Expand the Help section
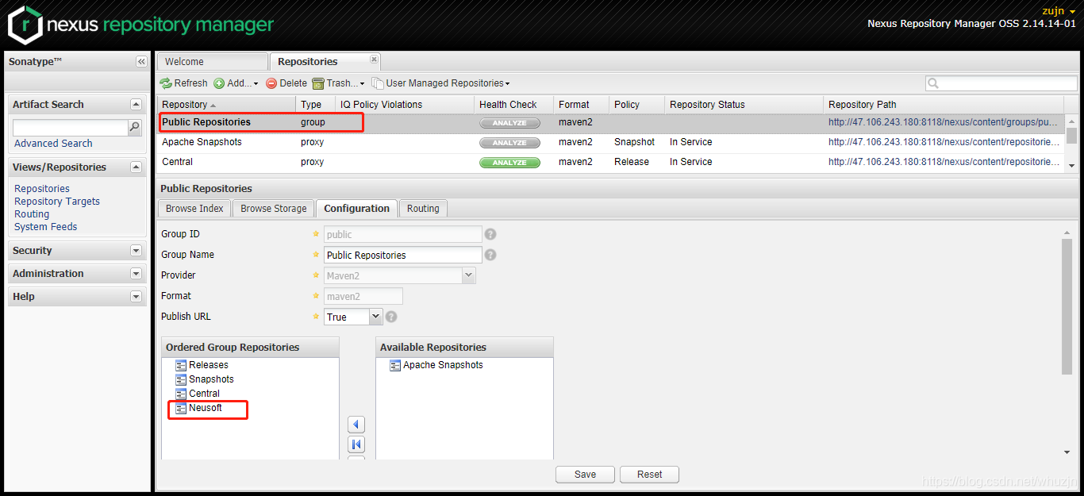 point(136,297)
